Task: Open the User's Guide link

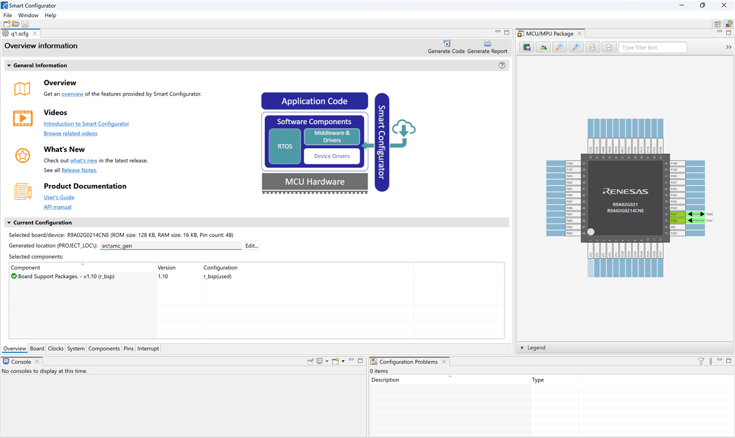Action: tap(59, 197)
